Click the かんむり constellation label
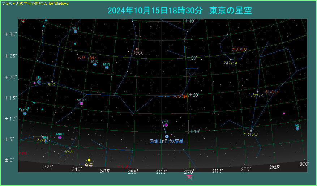 pos(239,49)
